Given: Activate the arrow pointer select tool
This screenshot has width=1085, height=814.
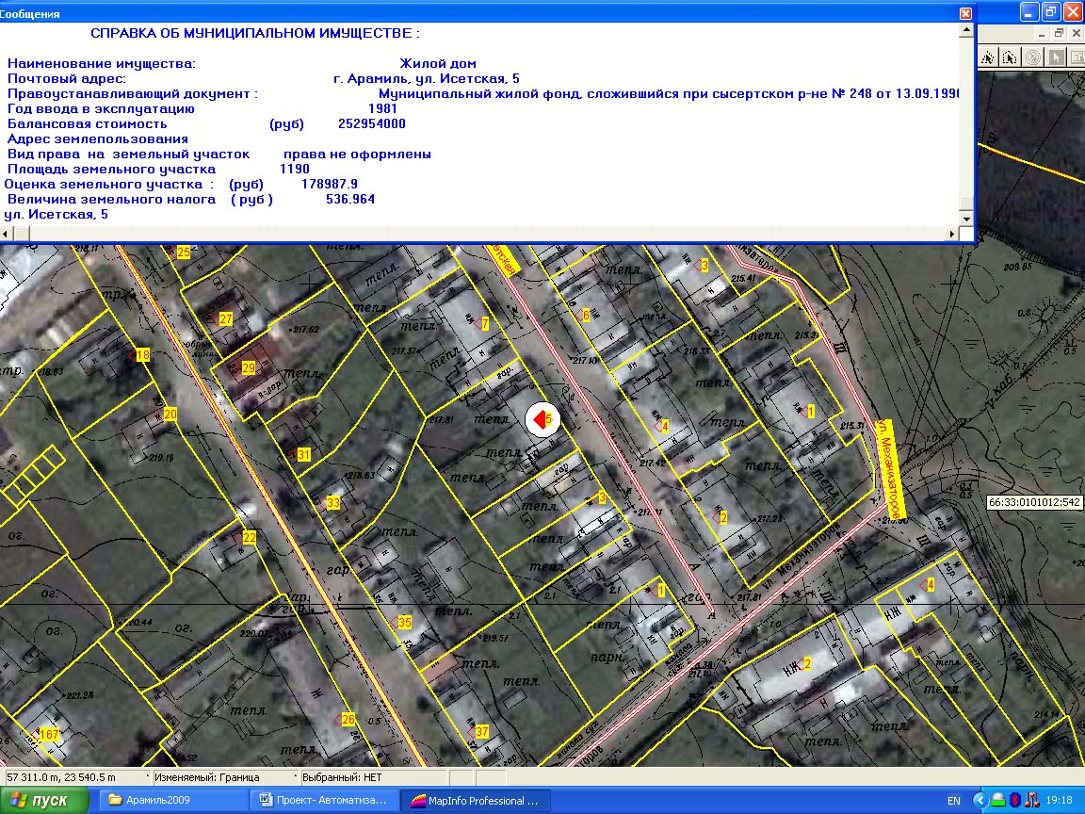Looking at the screenshot, I should (x=1056, y=57).
